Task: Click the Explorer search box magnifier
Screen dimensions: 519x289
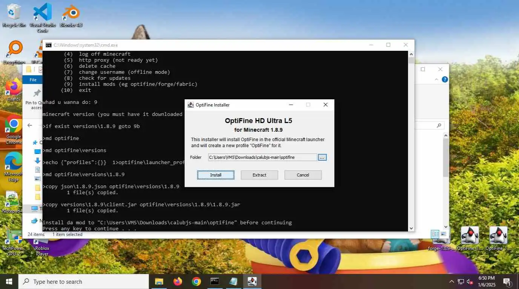Action: (439, 125)
